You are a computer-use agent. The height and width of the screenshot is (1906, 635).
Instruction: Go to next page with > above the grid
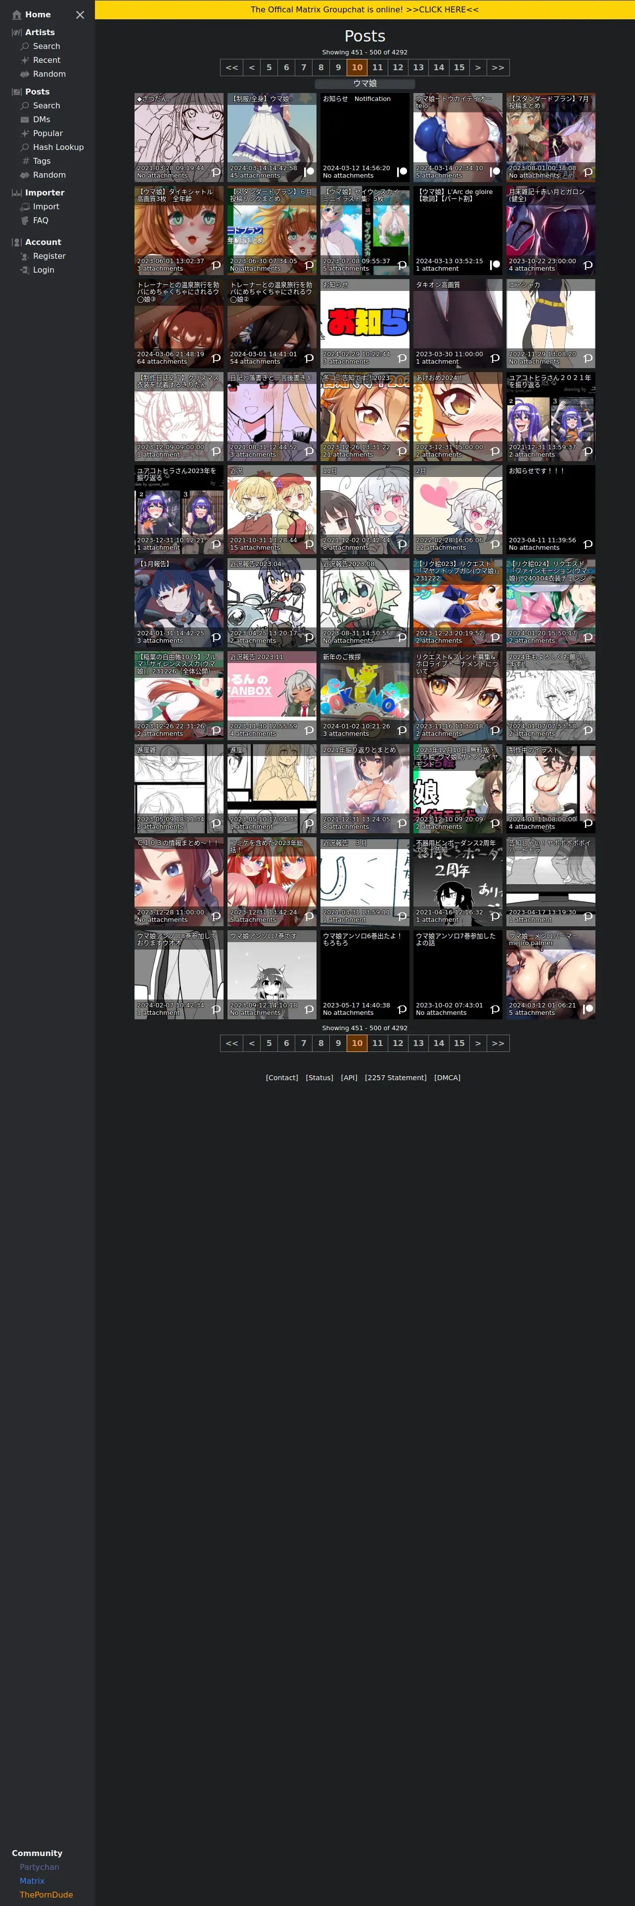pyautogui.click(x=478, y=67)
